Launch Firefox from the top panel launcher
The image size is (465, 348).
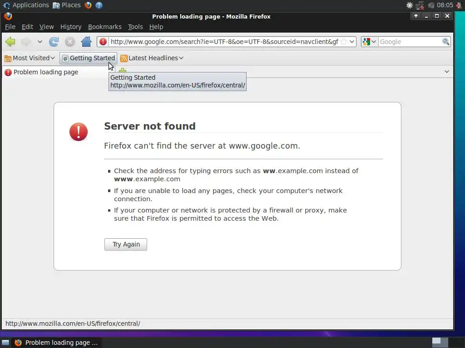point(88,5)
